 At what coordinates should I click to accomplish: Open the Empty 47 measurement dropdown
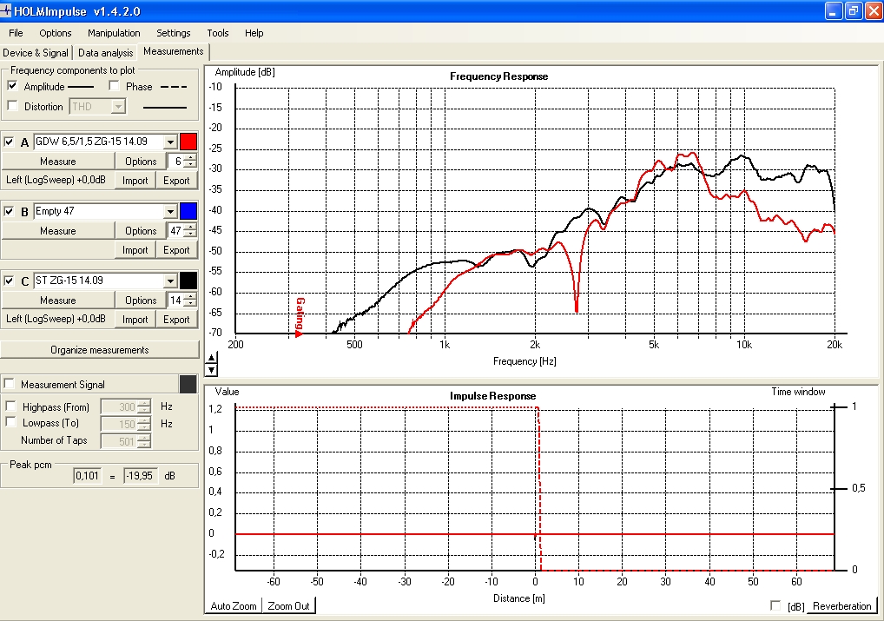(x=170, y=212)
